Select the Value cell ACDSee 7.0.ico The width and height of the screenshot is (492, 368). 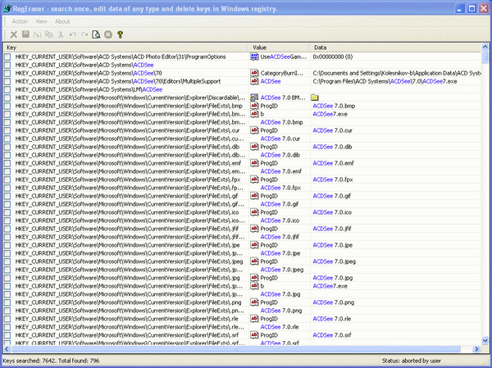[280, 220]
